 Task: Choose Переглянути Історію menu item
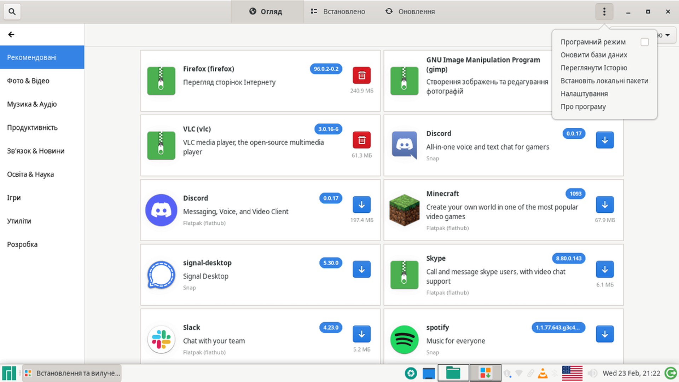point(593,68)
